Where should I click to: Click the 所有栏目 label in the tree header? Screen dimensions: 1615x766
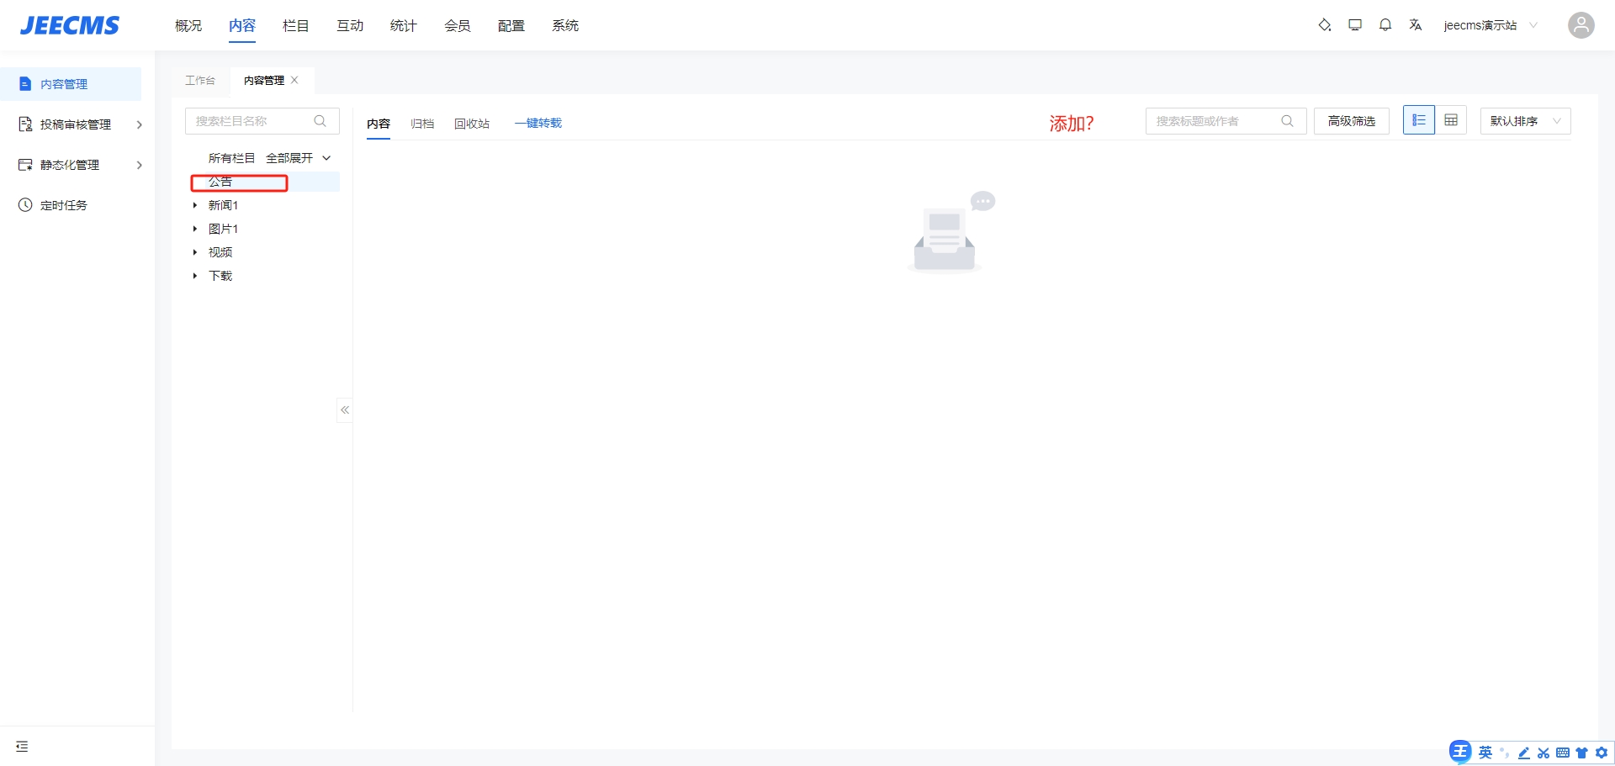tap(231, 158)
